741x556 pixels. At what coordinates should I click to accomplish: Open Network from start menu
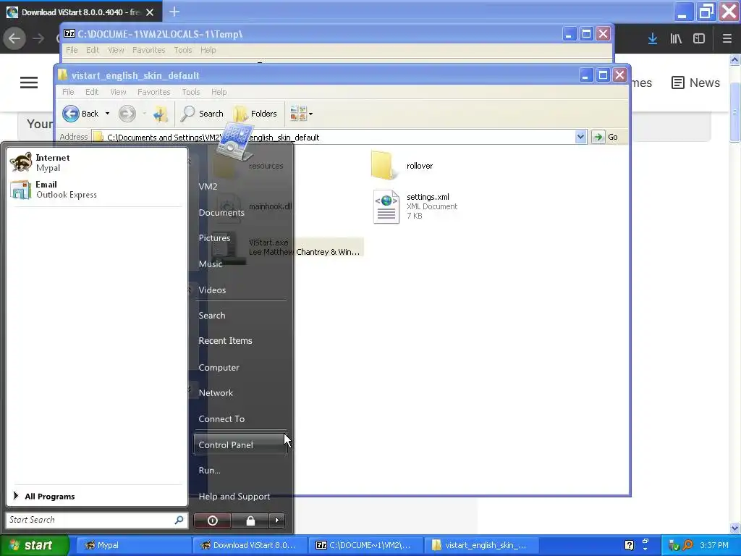[x=216, y=393]
